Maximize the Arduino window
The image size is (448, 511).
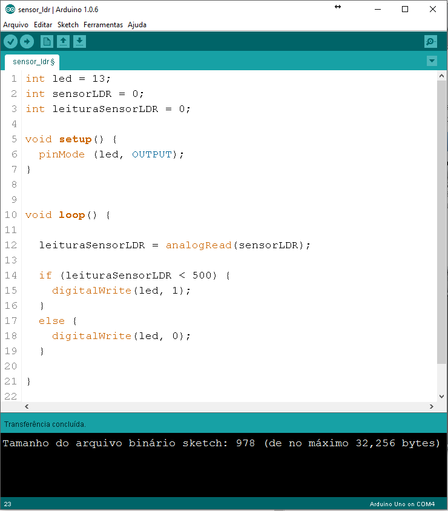tap(405, 10)
